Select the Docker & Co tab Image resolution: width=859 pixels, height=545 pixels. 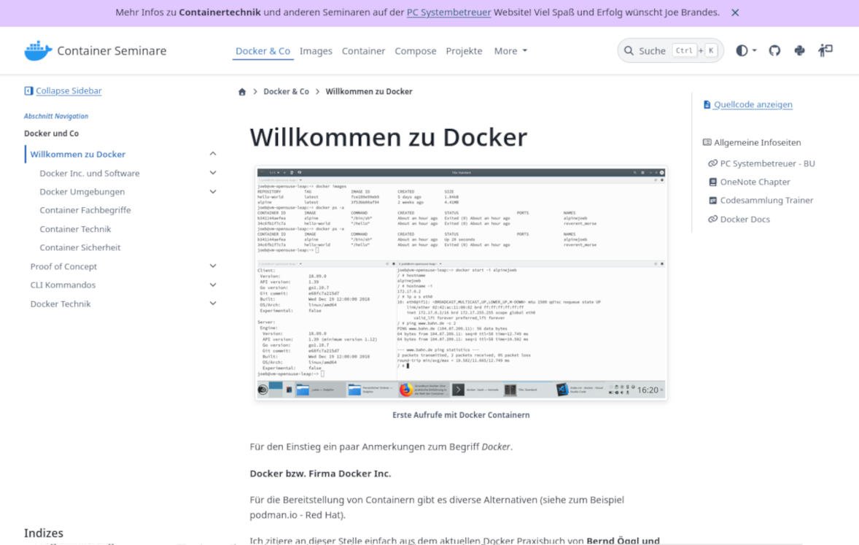tap(263, 50)
